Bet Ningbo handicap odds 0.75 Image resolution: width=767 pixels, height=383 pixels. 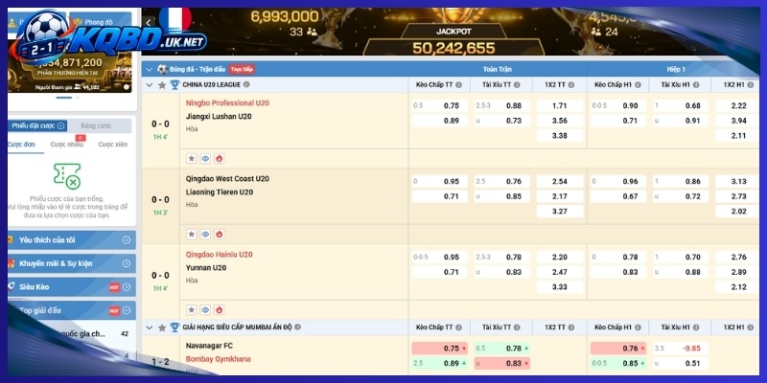(439, 105)
